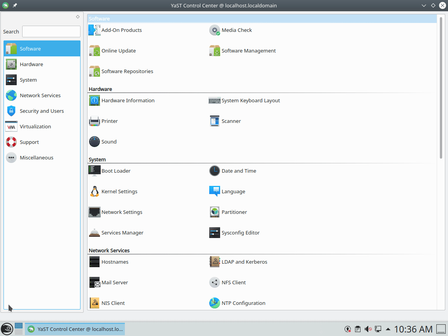Open the software updates tray icon
This screenshot has height=336, width=448.
pyautogui.click(x=348, y=329)
